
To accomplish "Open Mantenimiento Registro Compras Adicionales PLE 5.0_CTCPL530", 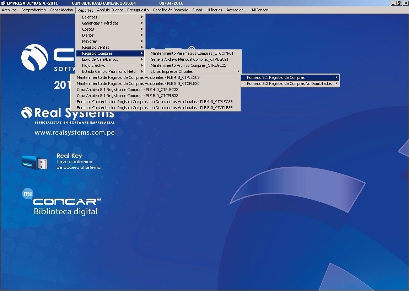I will [x=155, y=83].
